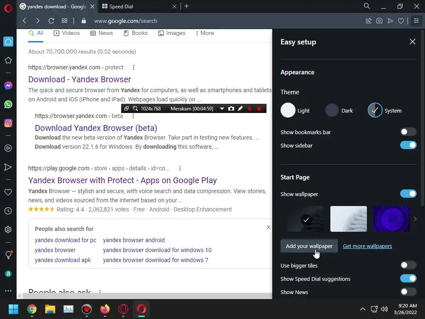Show next wallpapers with the chevron
The width and height of the screenshot is (425, 319).
click(x=415, y=219)
